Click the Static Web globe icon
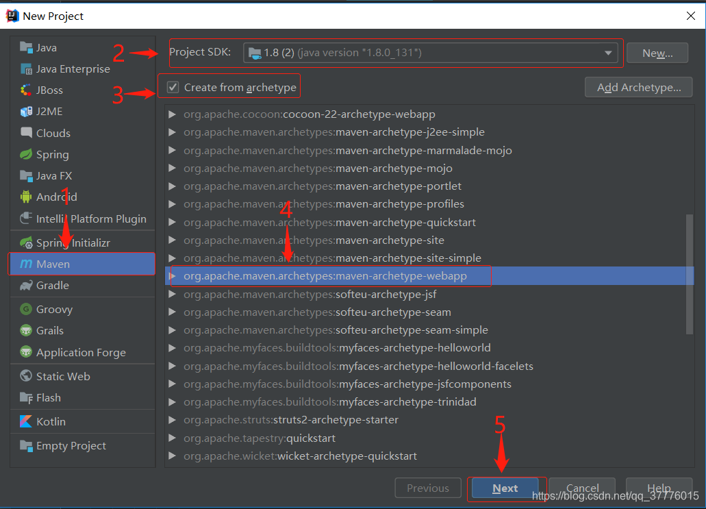This screenshot has width=706, height=509. [x=26, y=376]
